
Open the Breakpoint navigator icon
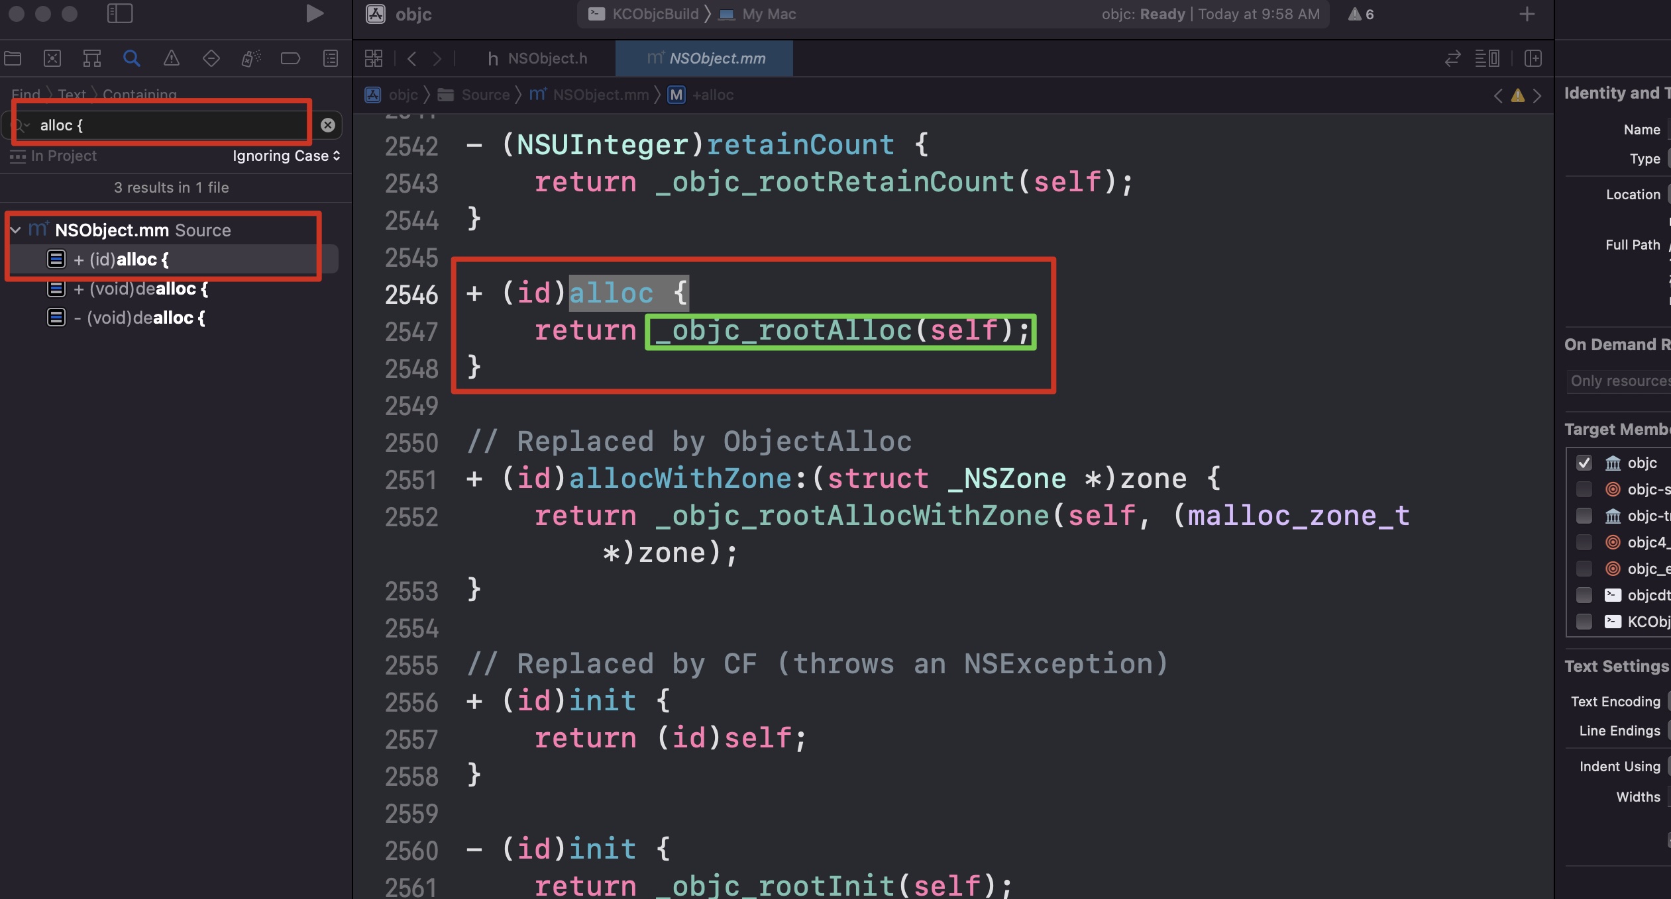pos(290,58)
